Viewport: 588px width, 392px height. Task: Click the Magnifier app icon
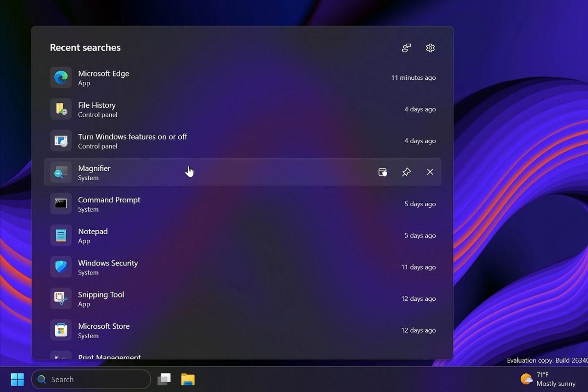(x=61, y=172)
